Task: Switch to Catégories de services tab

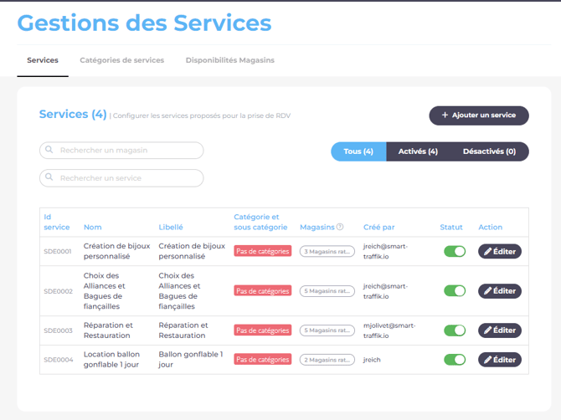Action: click(x=121, y=60)
